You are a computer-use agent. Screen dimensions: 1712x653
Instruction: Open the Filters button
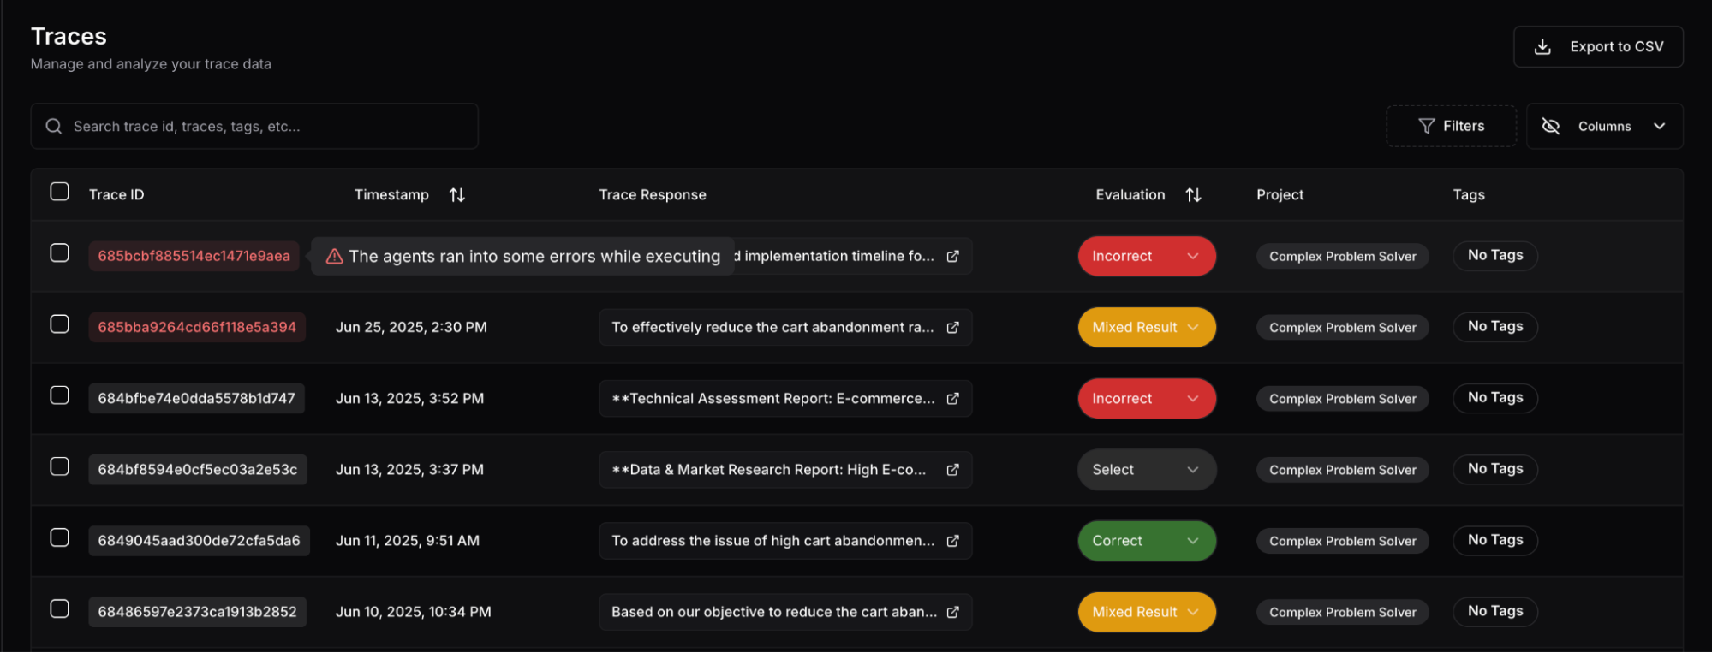(1451, 127)
